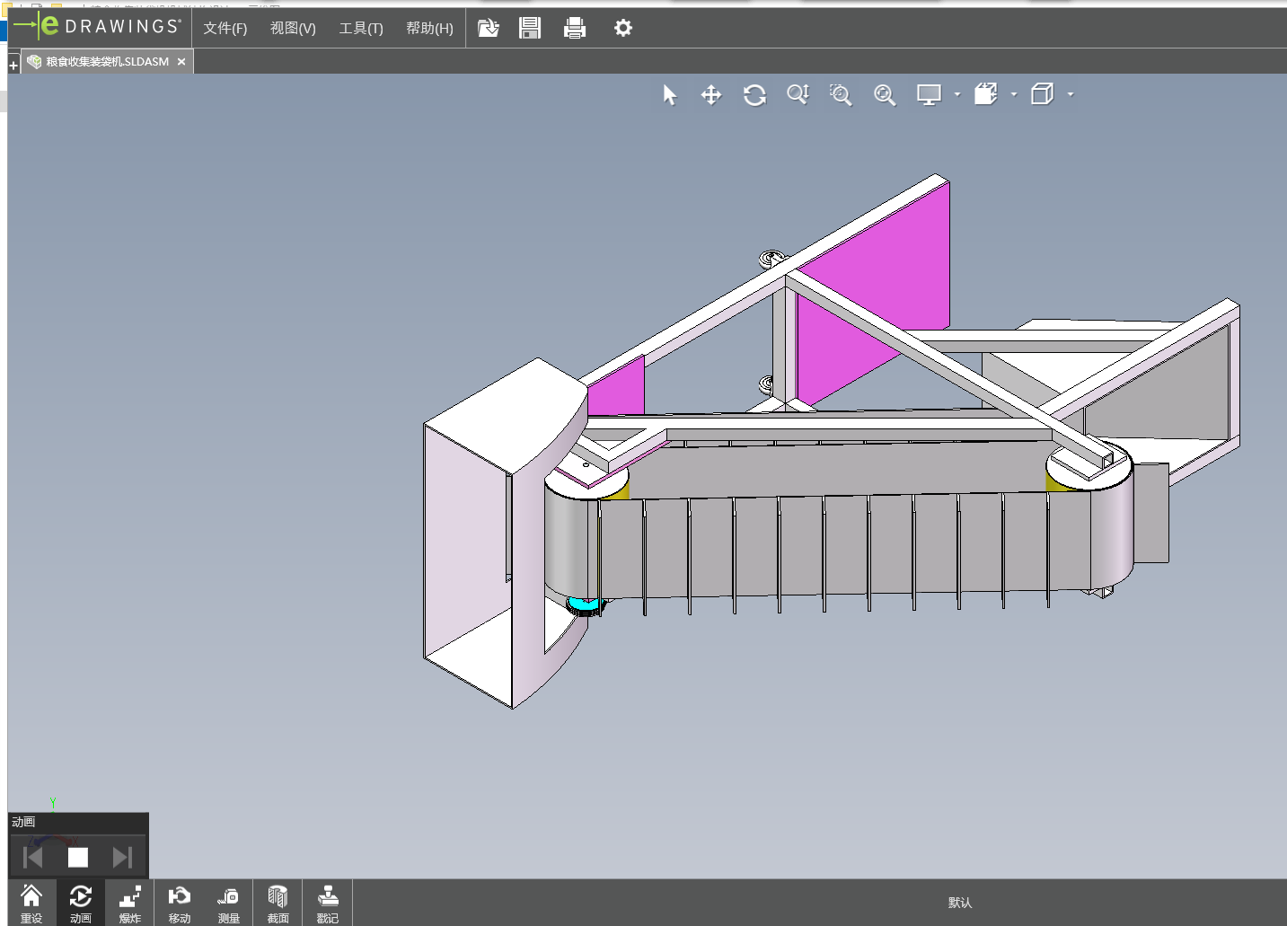
Task: Activate the Zoom in/out tool
Action: click(x=798, y=94)
